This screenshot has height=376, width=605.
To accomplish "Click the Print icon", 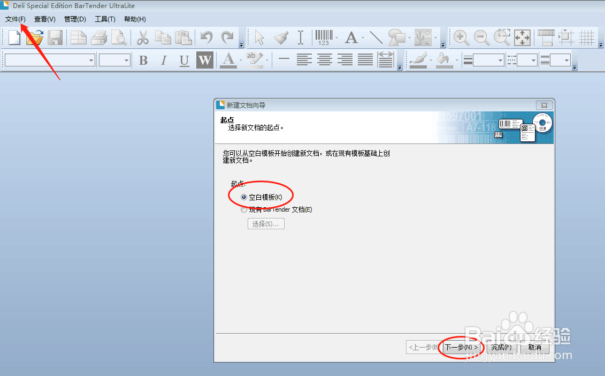I will (99, 37).
